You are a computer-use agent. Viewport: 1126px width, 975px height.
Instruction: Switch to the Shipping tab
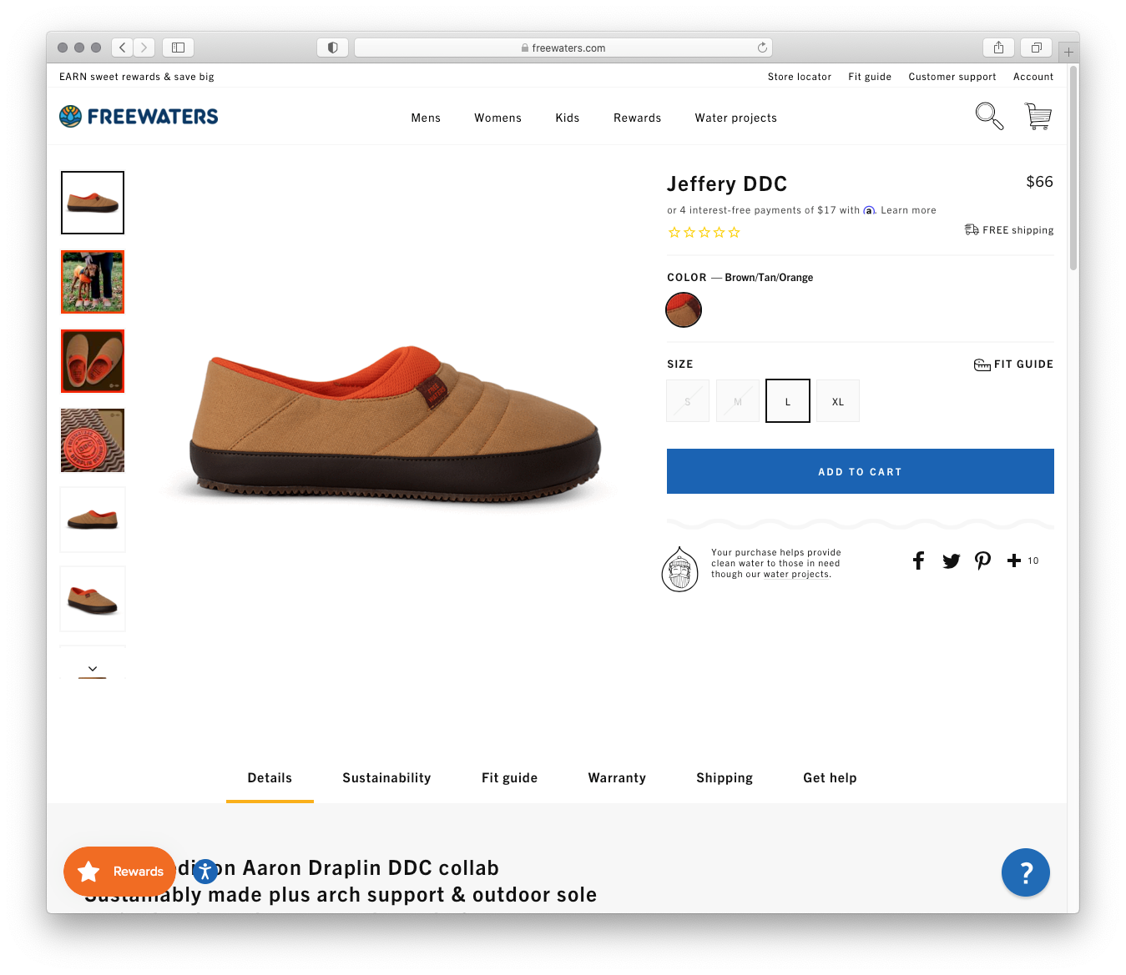pyautogui.click(x=725, y=778)
